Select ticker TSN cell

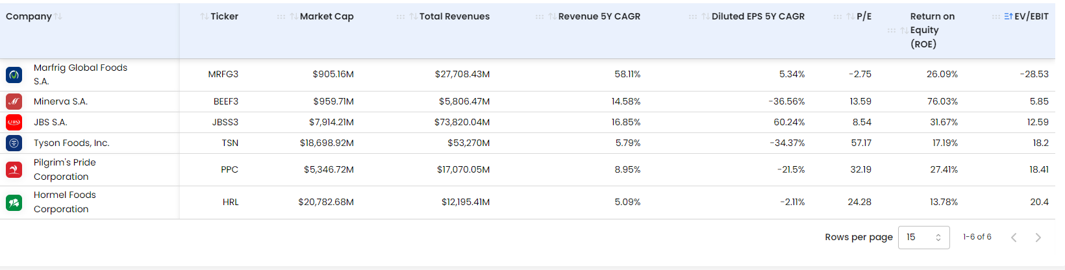[230, 143]
